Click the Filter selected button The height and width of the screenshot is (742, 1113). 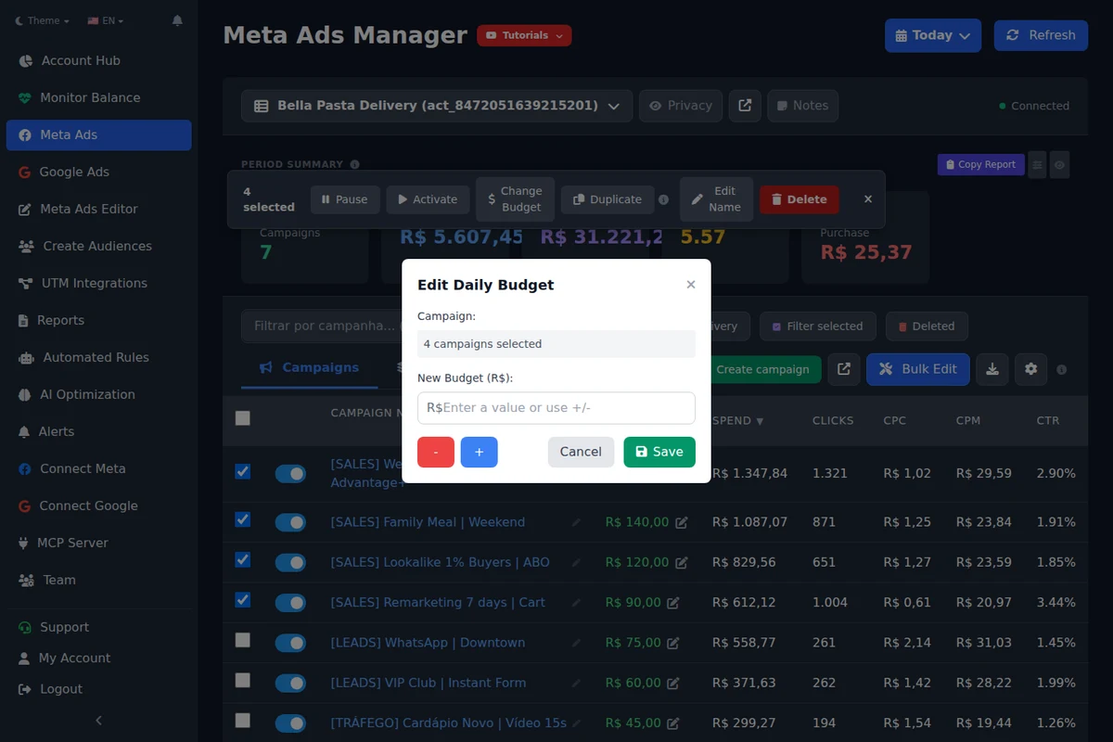[x=817, y=326]
